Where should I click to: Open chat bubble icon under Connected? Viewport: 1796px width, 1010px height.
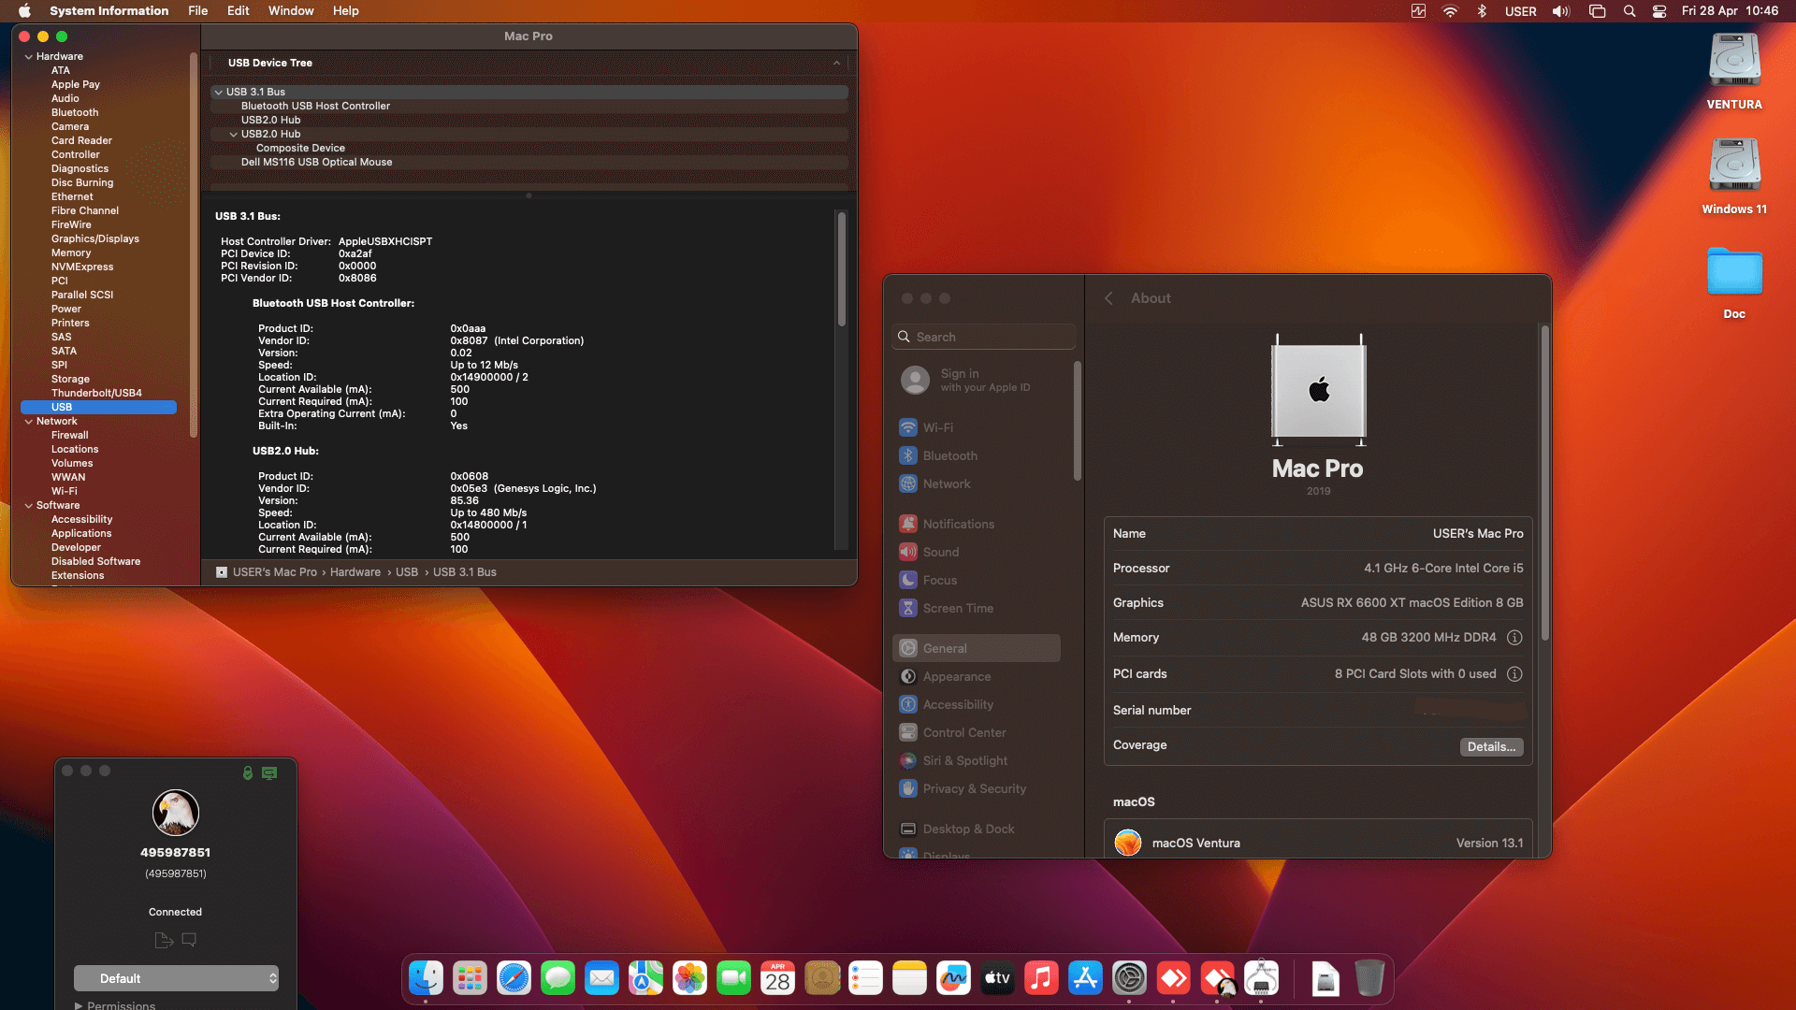coord(189,940)
